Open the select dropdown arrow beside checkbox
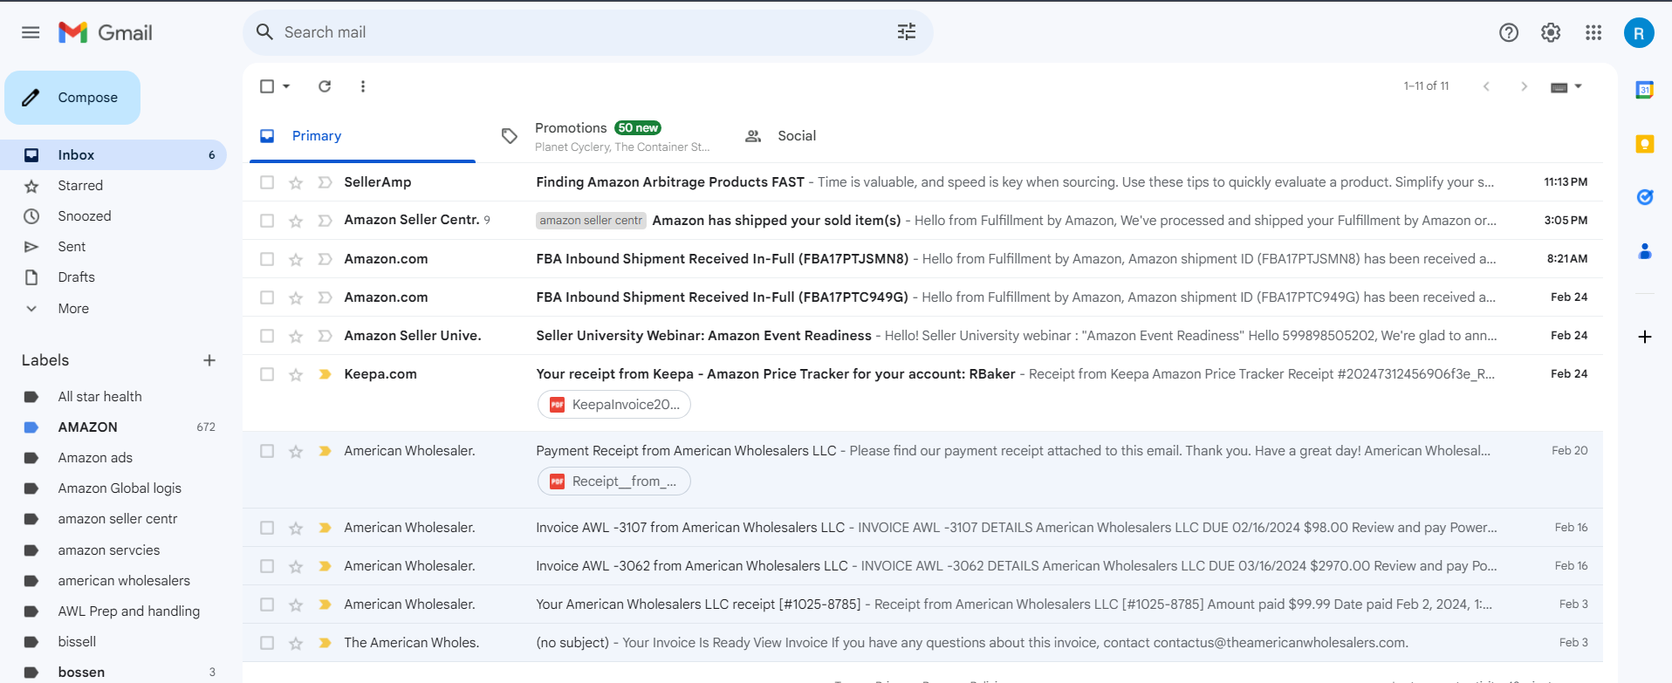 coord(286,86)
